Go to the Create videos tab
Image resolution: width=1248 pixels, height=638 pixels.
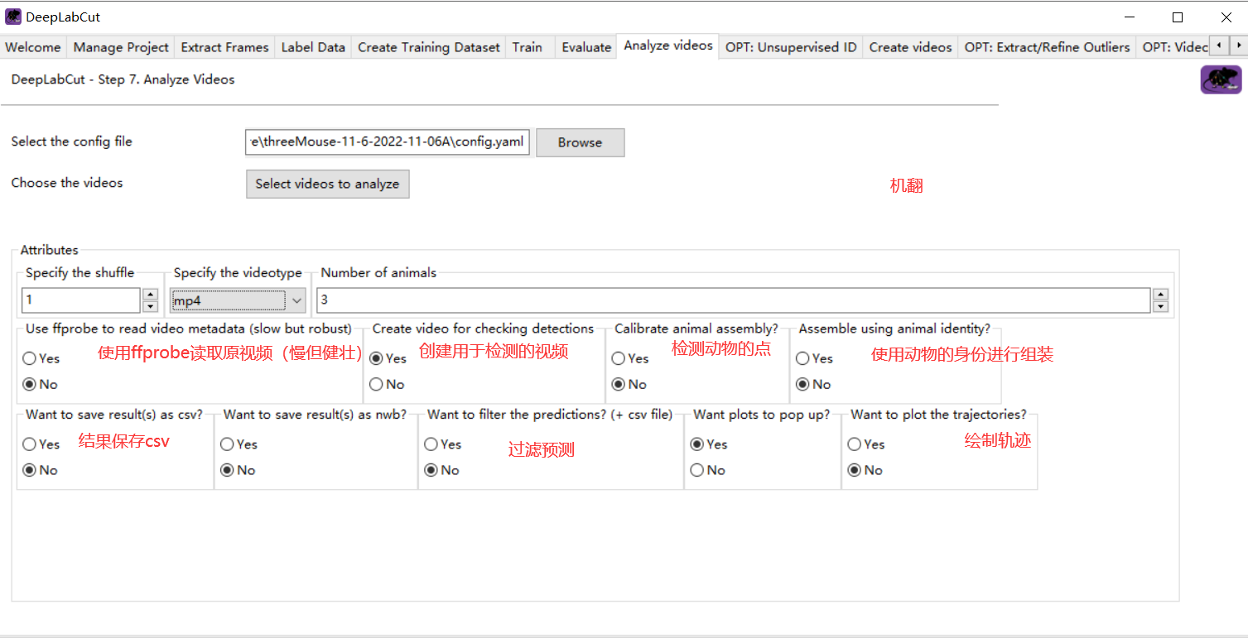tap(910, 47)
